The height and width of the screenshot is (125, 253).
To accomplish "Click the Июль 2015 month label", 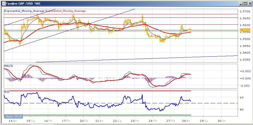I will point(13,116).
